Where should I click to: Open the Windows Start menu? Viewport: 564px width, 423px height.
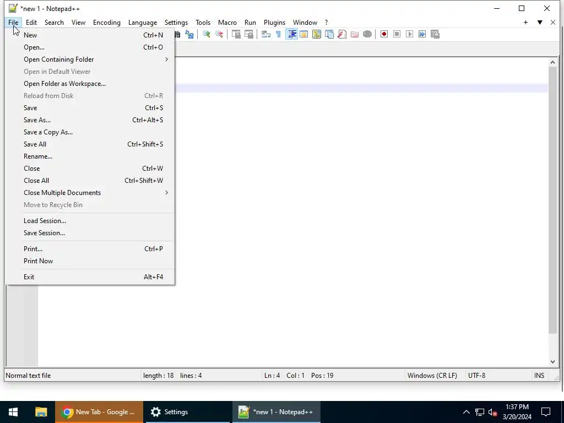13,412
